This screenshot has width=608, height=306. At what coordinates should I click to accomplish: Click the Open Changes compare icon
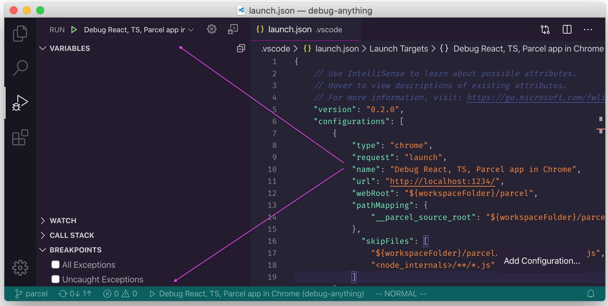tap(545, 30)
